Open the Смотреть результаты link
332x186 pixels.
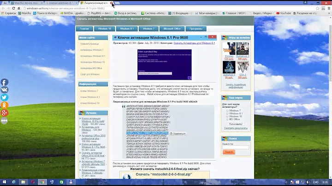(x=235, y=128)
